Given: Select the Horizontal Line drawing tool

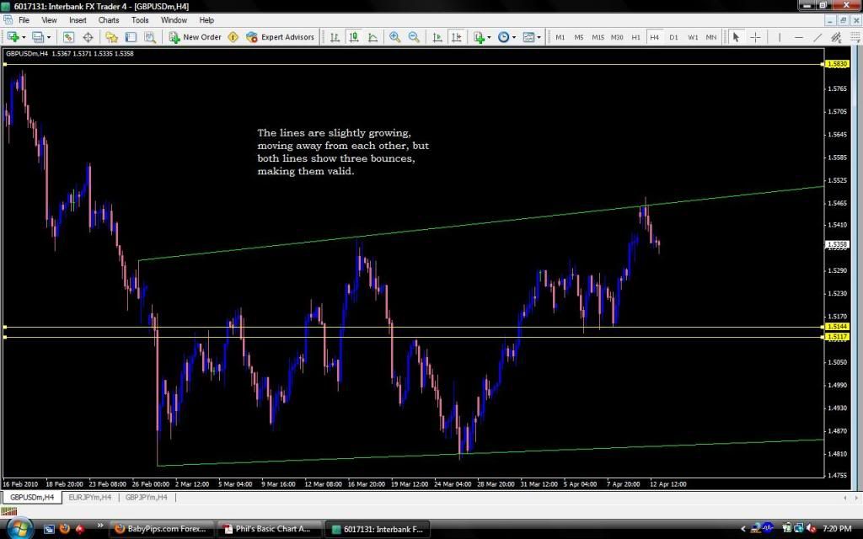Looking at the screenshot, I should [799, 37].
